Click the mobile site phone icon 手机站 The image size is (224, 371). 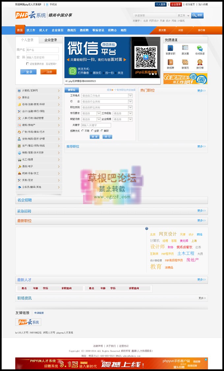[x=47, y=4]
